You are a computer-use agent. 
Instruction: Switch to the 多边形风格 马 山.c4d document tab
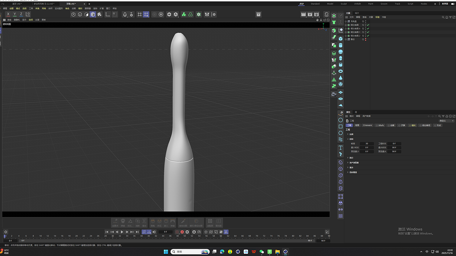point(44,4)
